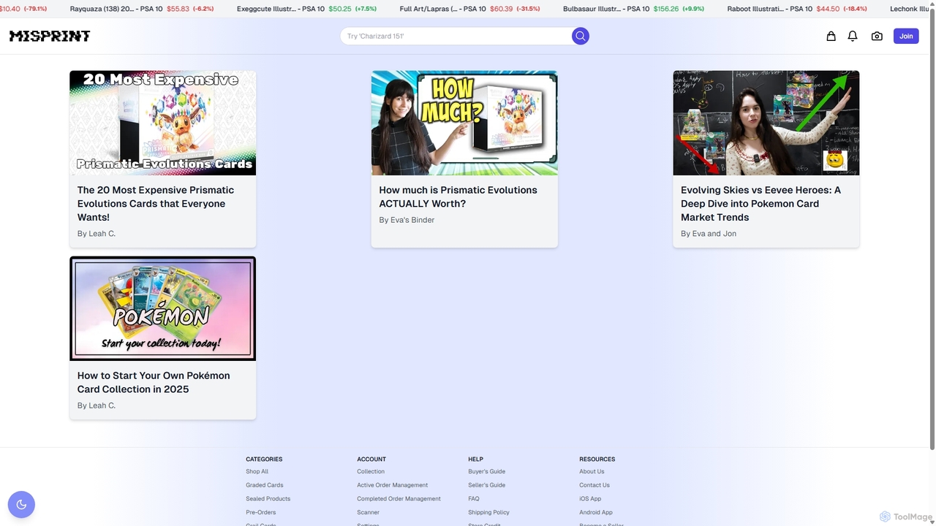Click footer link Completed Order Management

point(399,499)
